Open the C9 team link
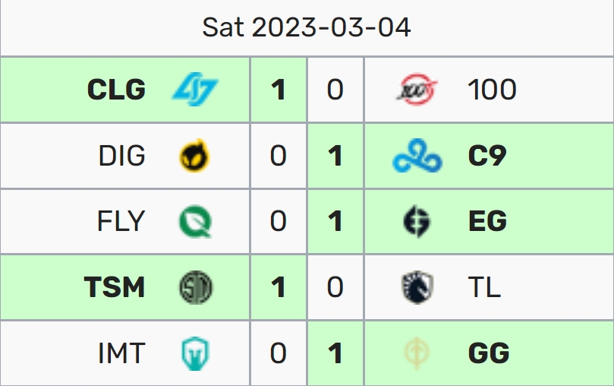614x386 pixels. tap(487, 157)
